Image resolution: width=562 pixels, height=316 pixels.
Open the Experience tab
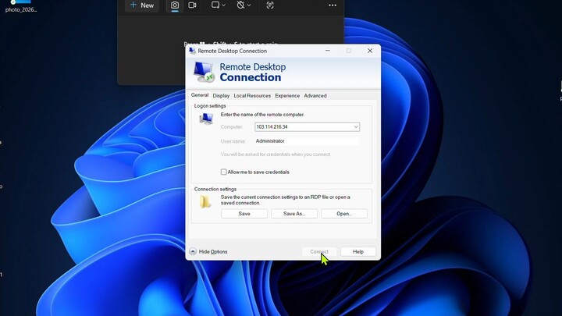[x=287, y=96]
